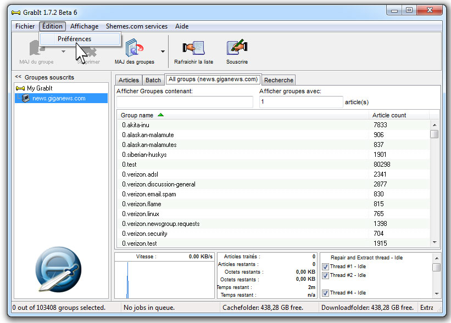Select All groups (news.giganews.com) tab
This screenshot has width=451, height=323.
click(x=213, y=80)
